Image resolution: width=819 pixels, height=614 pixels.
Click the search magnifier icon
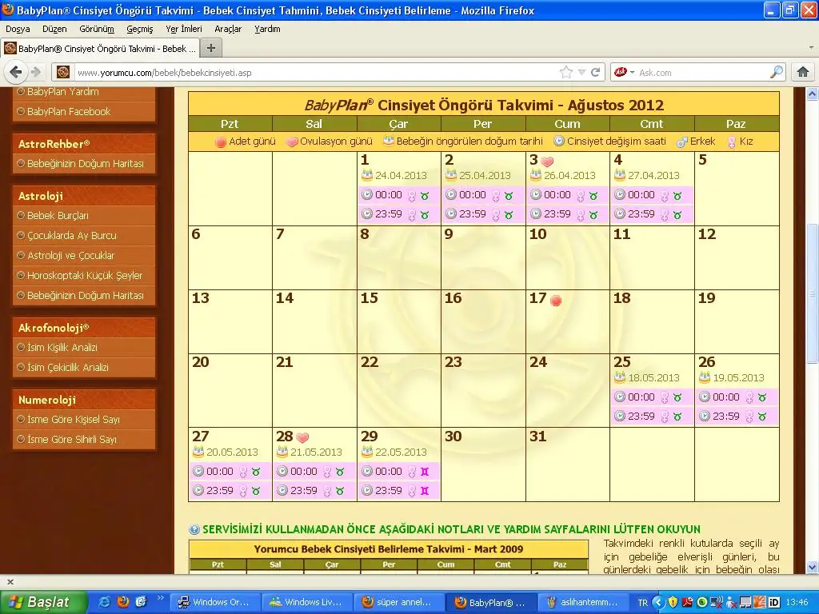(x=776, y=72)
